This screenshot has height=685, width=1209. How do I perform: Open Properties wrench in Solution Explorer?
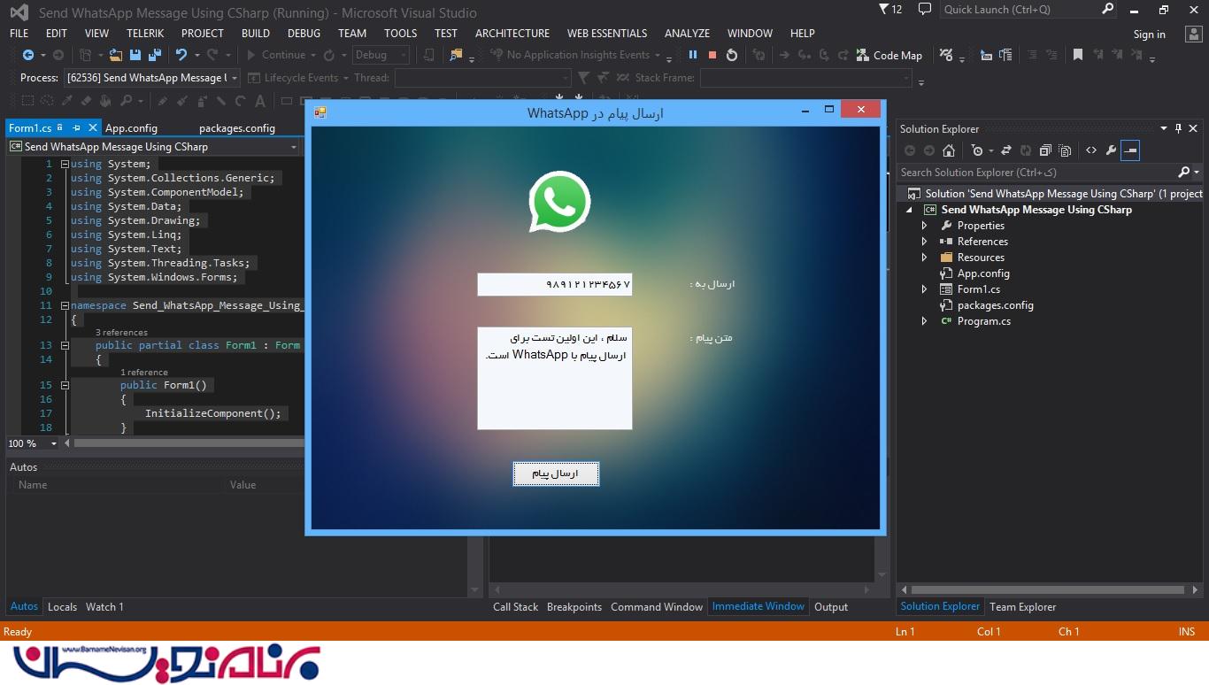coord(1111,150)
